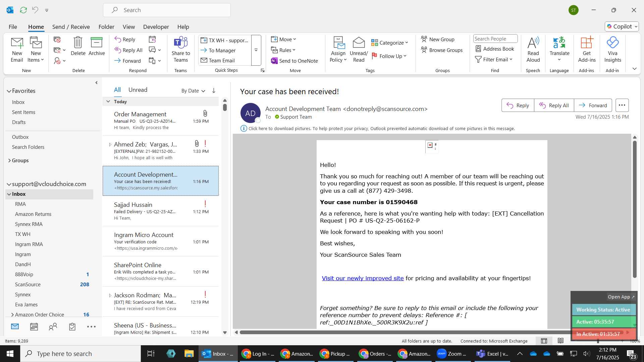Click the Send/Receive sync icon in title bar
The height and width of the screenshot is (362, 644).
[23, 10]
